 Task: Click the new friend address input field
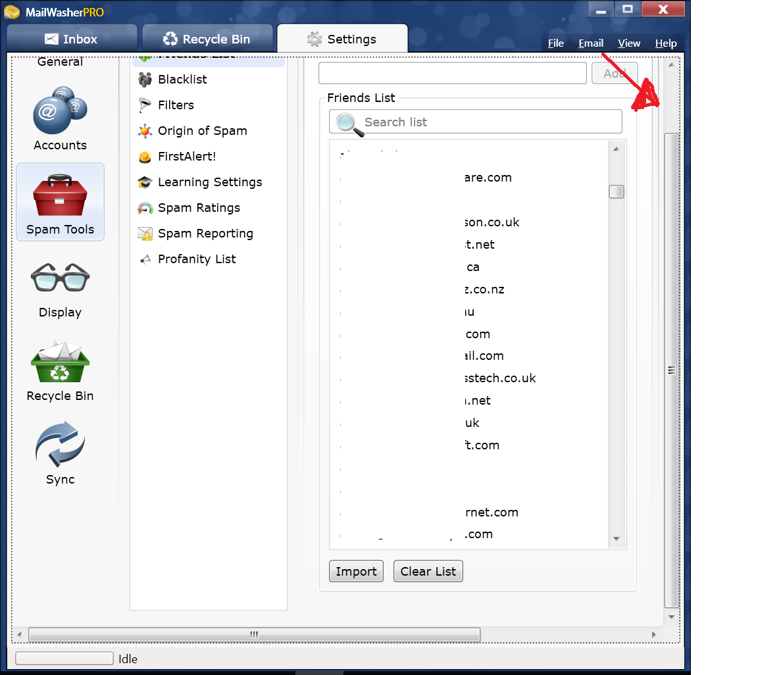coord(453,73)
